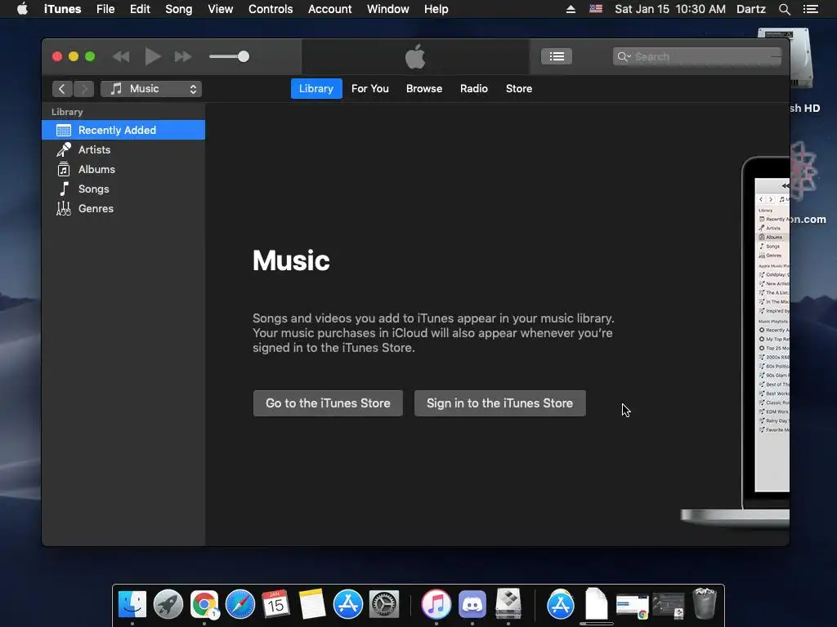Screen dimensions: 837x627
Task: Open Notification Center list icon
Action: pos(810,9)
